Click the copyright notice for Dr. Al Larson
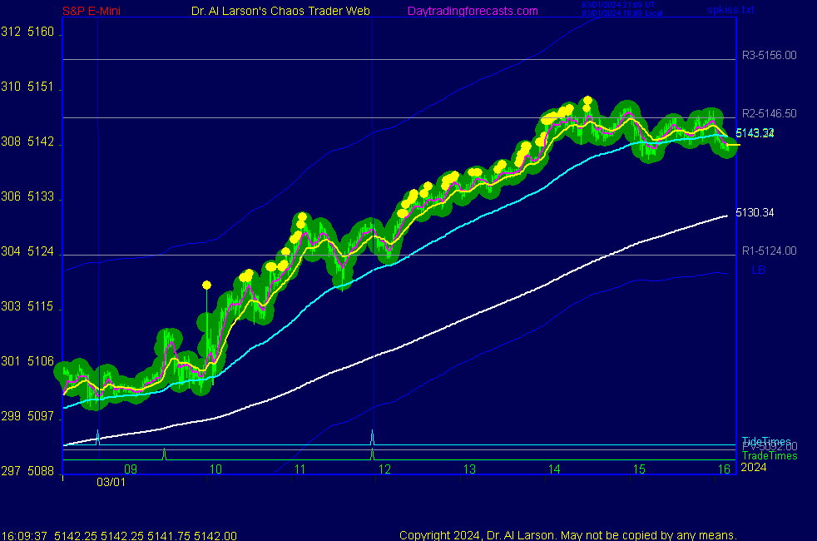The height and width of the screenshot is (541, 817). 568,535
